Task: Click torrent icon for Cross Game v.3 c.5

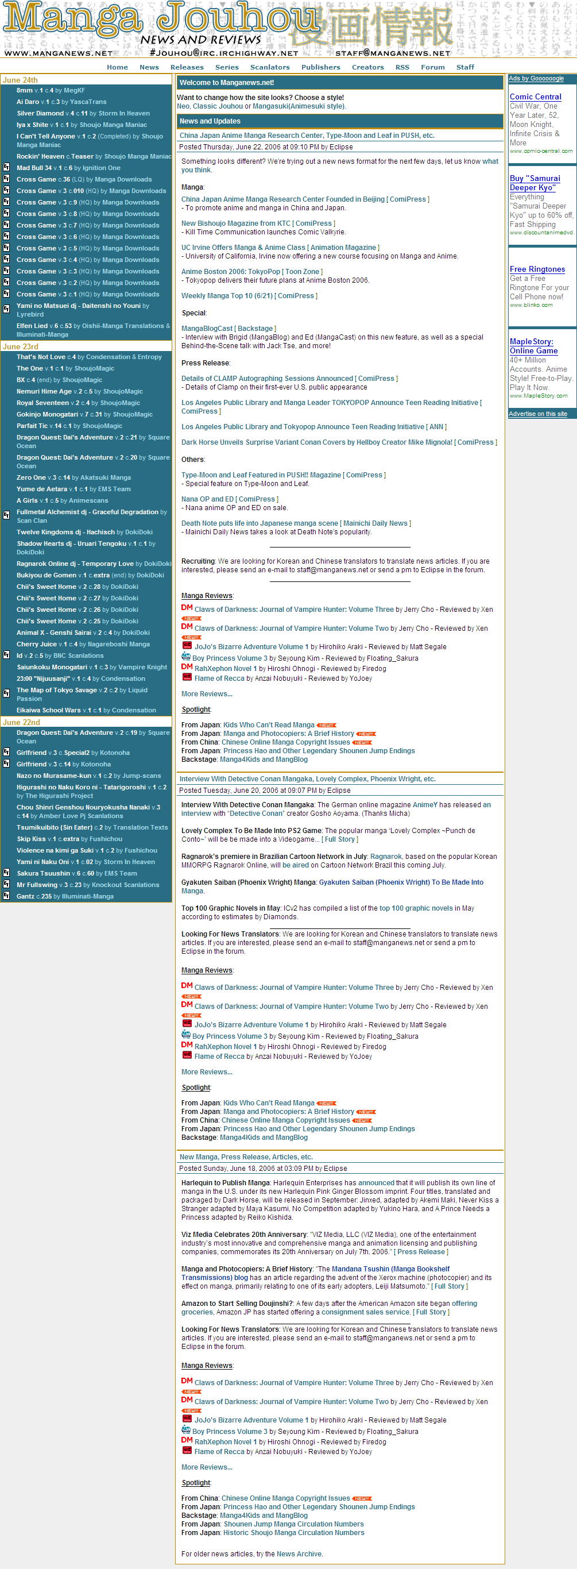Action: [x=6, y=248]
